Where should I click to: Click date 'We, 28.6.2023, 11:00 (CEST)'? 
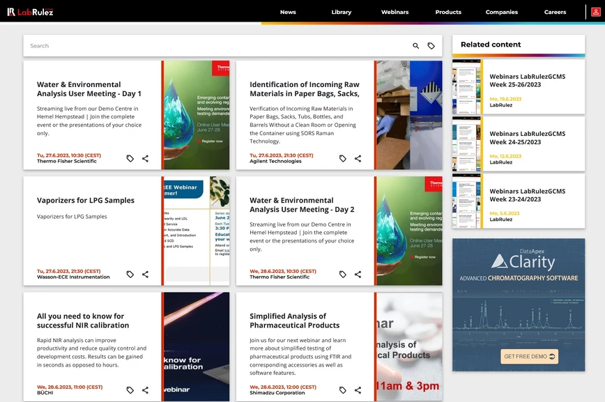point(70,387)
